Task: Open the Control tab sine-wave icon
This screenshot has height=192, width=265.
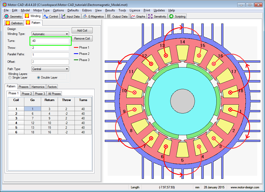Action: [46, 16]
